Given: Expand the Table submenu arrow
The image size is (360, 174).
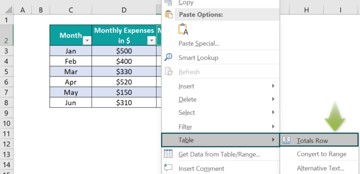Looking at the screenshot, I should pyautogui.click(x=273, y=140).
